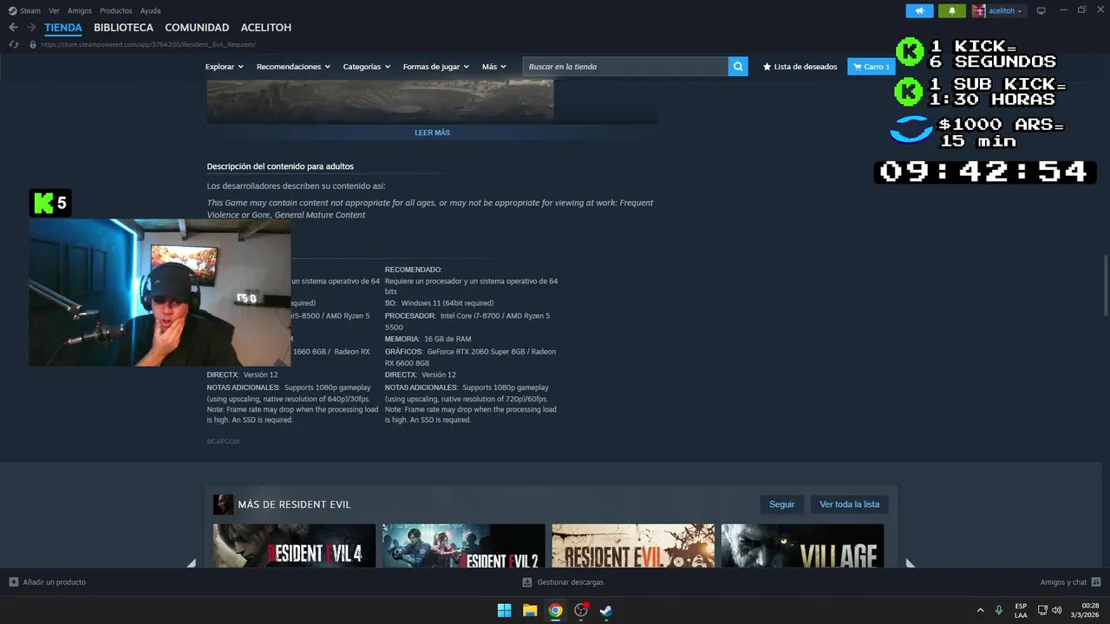1110x624 pixels.
Task: Open the Windows Start menu
Action: (x=504, y=610)
